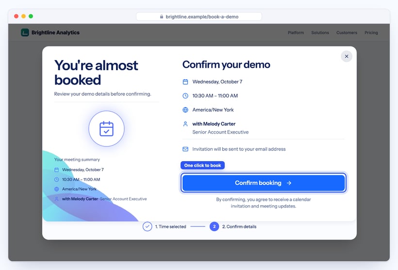
Task: Click the Brightline Analytics brand name
Action: tap(56, 32)
